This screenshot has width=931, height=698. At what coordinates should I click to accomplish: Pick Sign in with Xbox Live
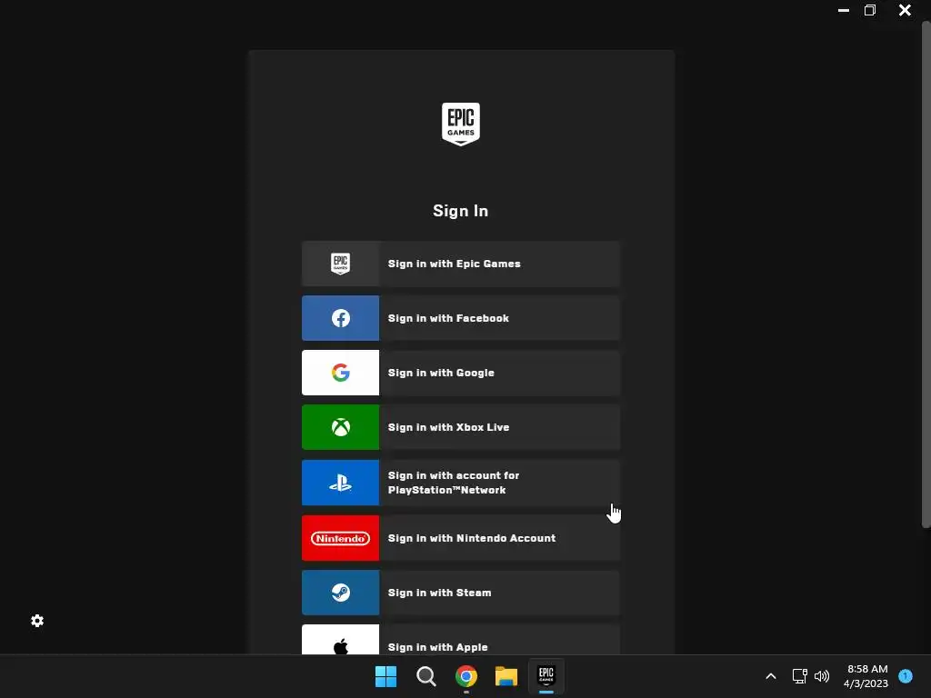[461, 427]
